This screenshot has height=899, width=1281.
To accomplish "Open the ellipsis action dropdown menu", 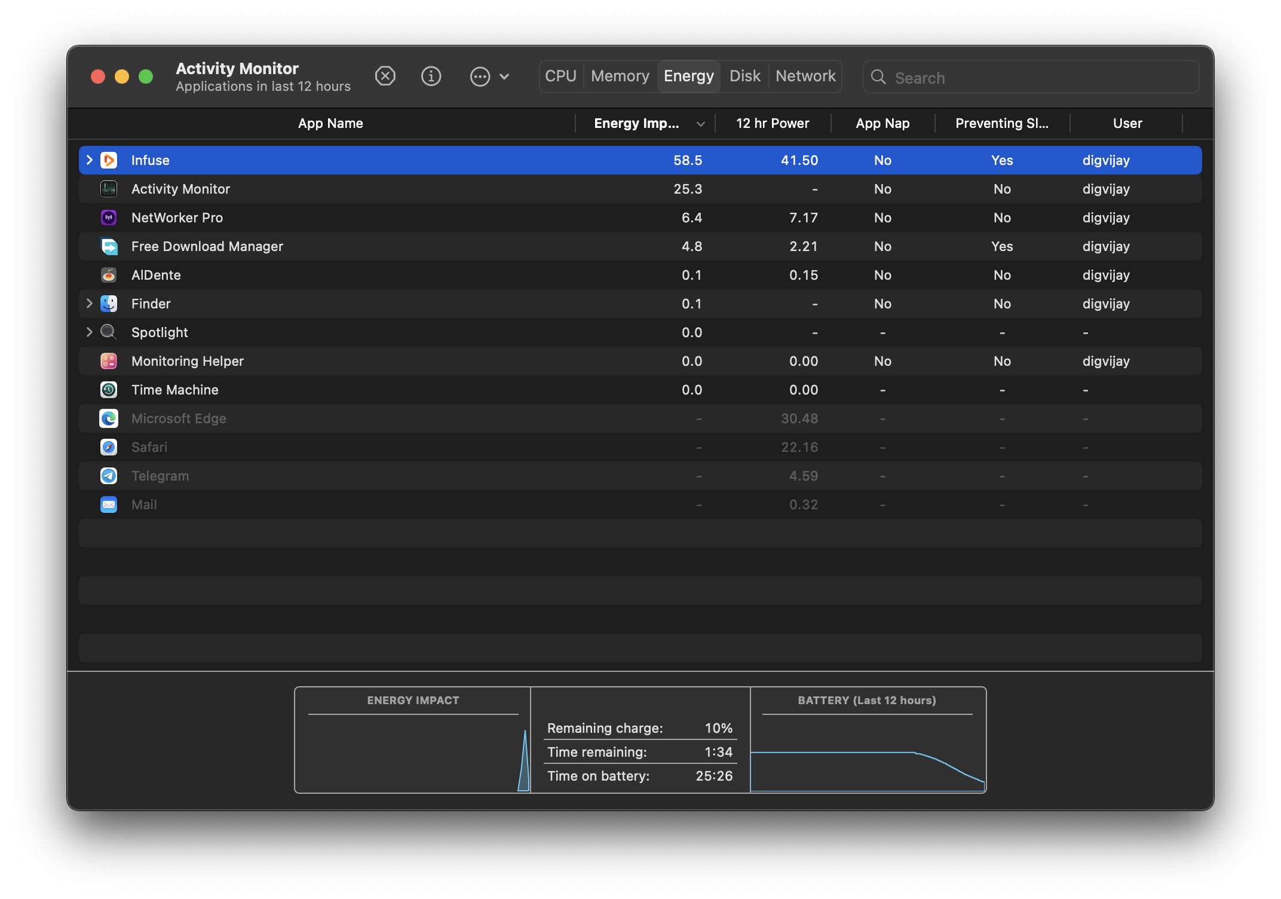I will (489, 77).
